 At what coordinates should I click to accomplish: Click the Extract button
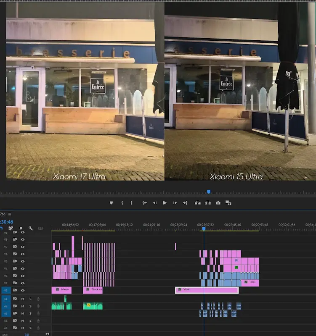(x=208, y=203)
